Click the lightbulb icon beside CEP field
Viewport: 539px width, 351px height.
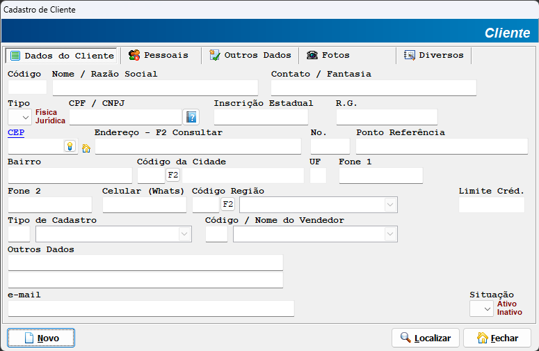70,146
